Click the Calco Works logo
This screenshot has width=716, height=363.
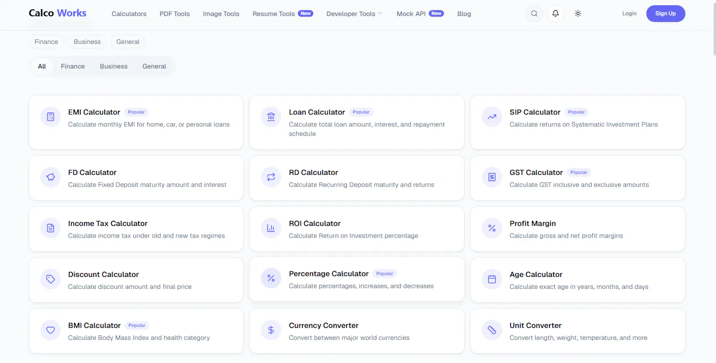click(58, 13)
